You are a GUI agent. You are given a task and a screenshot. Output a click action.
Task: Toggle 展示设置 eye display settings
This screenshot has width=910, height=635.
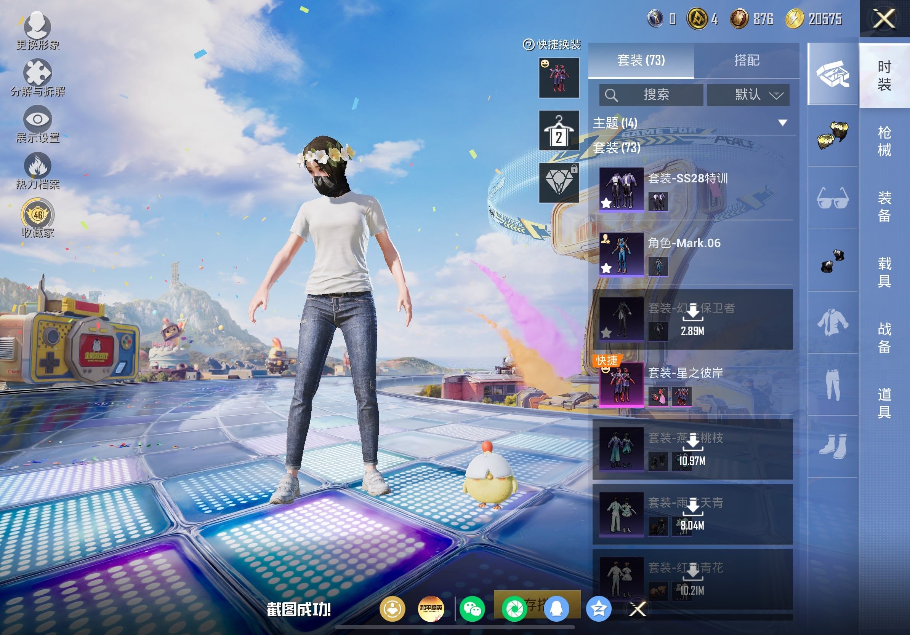pyautogui.click(x=37, y=119)
